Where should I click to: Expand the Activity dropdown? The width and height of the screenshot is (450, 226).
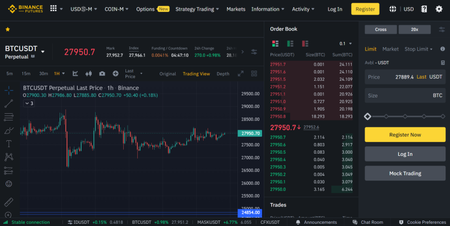coord(303,9)
